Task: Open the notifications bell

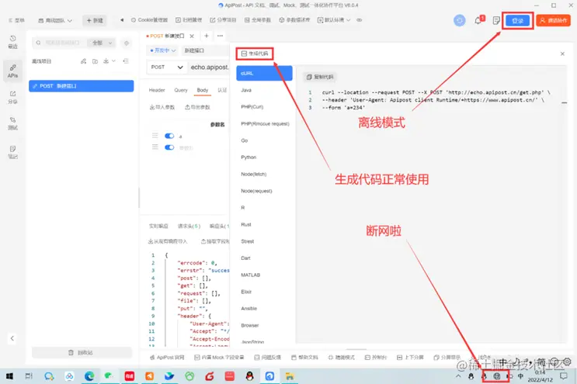Action: [478, 20]
